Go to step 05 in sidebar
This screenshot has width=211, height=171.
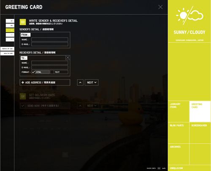coord(10,40)
